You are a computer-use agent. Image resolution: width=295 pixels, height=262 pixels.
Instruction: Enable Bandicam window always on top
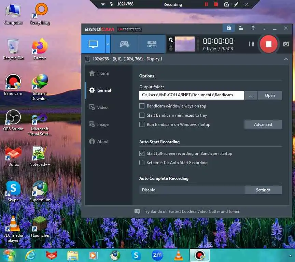click(142, 106)
